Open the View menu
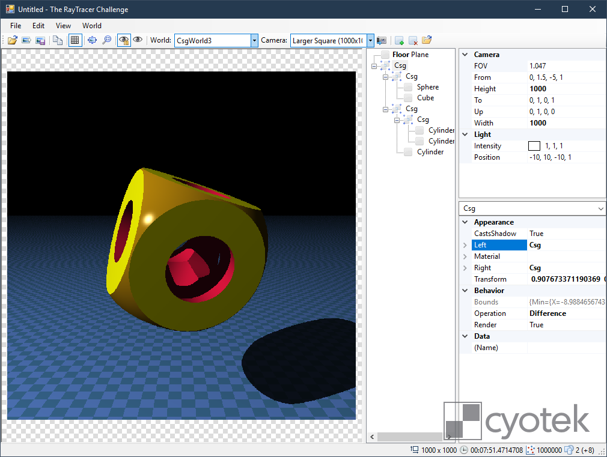This screenshot has height=457, width=607. pyautogui.click(x=63, y=26)
